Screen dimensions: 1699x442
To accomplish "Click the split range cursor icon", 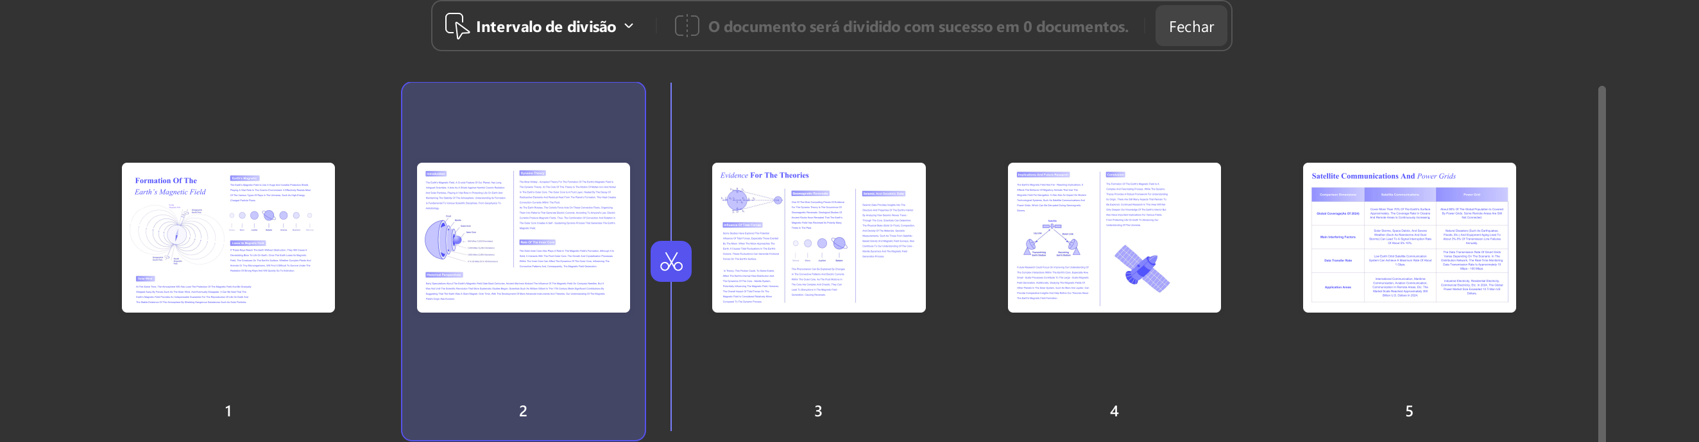I will coord(457,26).
